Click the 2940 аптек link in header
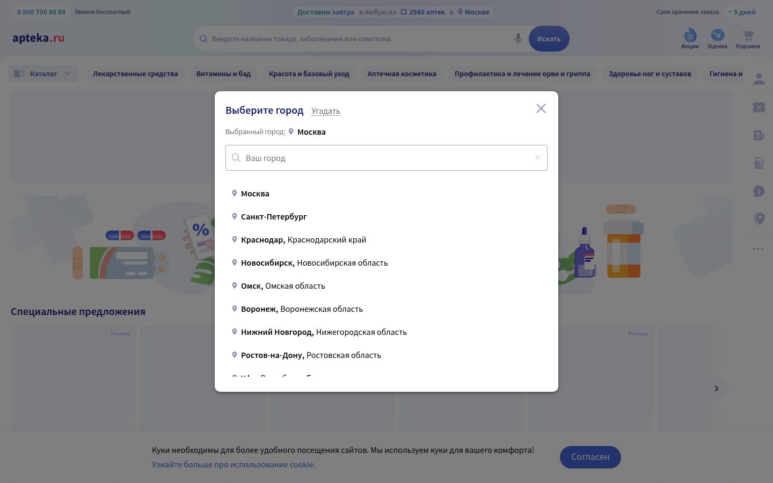Viewport: 773px width, 483px height. tap(423, 12)
